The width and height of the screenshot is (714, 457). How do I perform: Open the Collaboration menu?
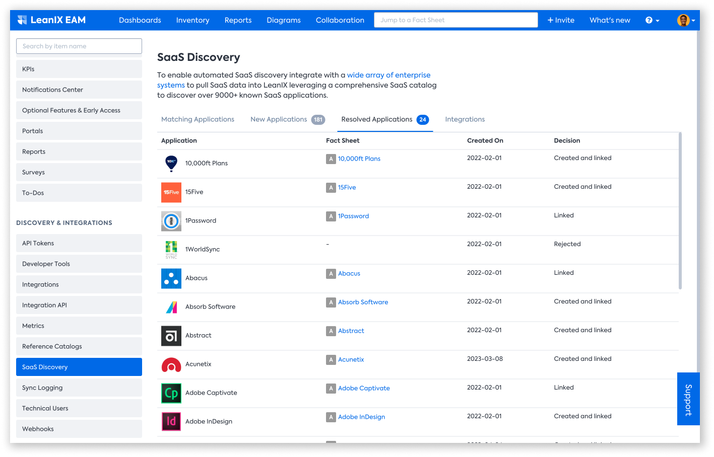click(x=340, y=20)
